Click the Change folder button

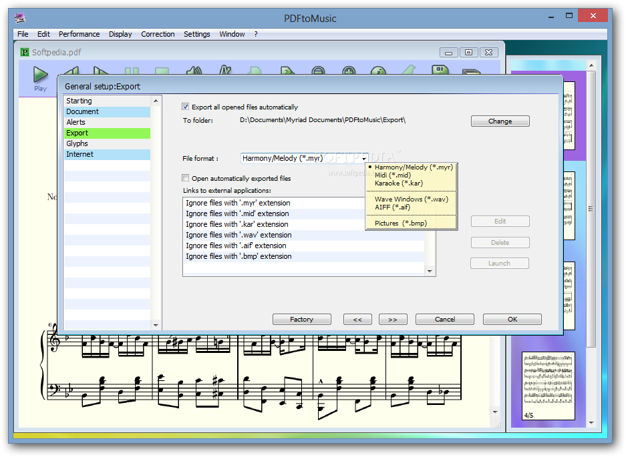coord(500,121)
